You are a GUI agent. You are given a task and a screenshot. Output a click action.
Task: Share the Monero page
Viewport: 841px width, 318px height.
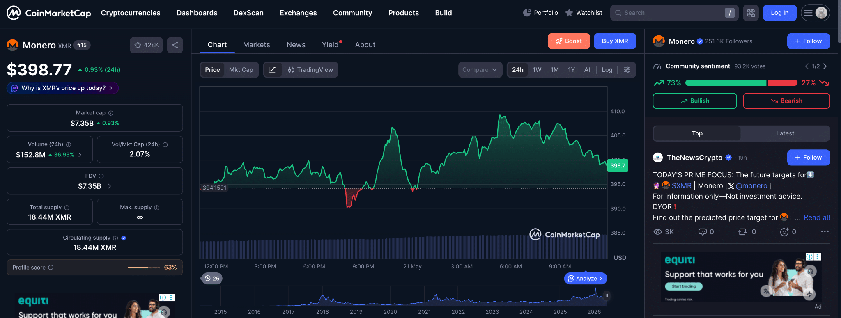(x=175, y=45)
